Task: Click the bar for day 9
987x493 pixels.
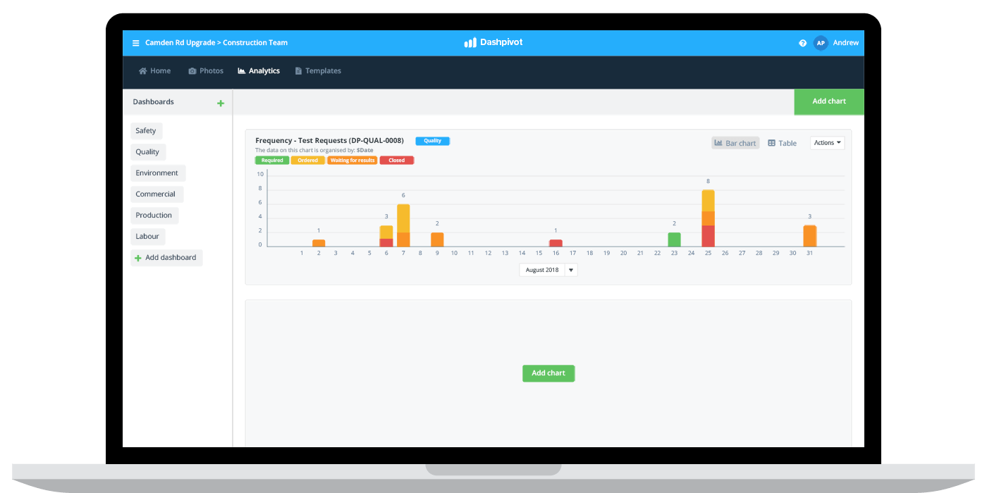Action: [x=437, y=239]
